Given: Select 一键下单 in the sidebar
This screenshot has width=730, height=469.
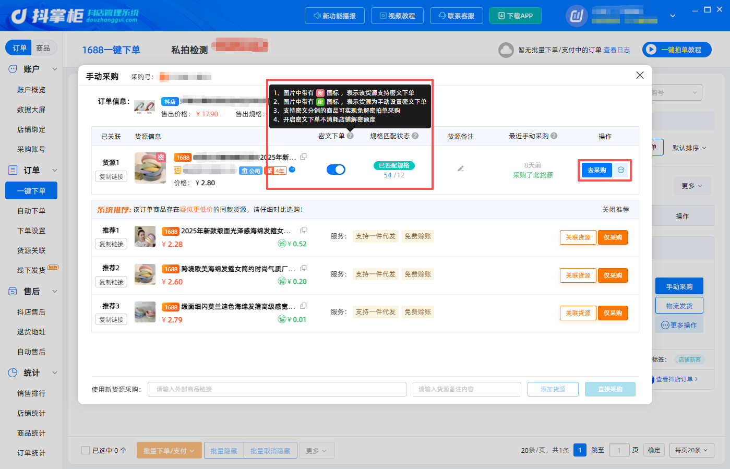Looking at the screenshot, I should coord(31,191).
